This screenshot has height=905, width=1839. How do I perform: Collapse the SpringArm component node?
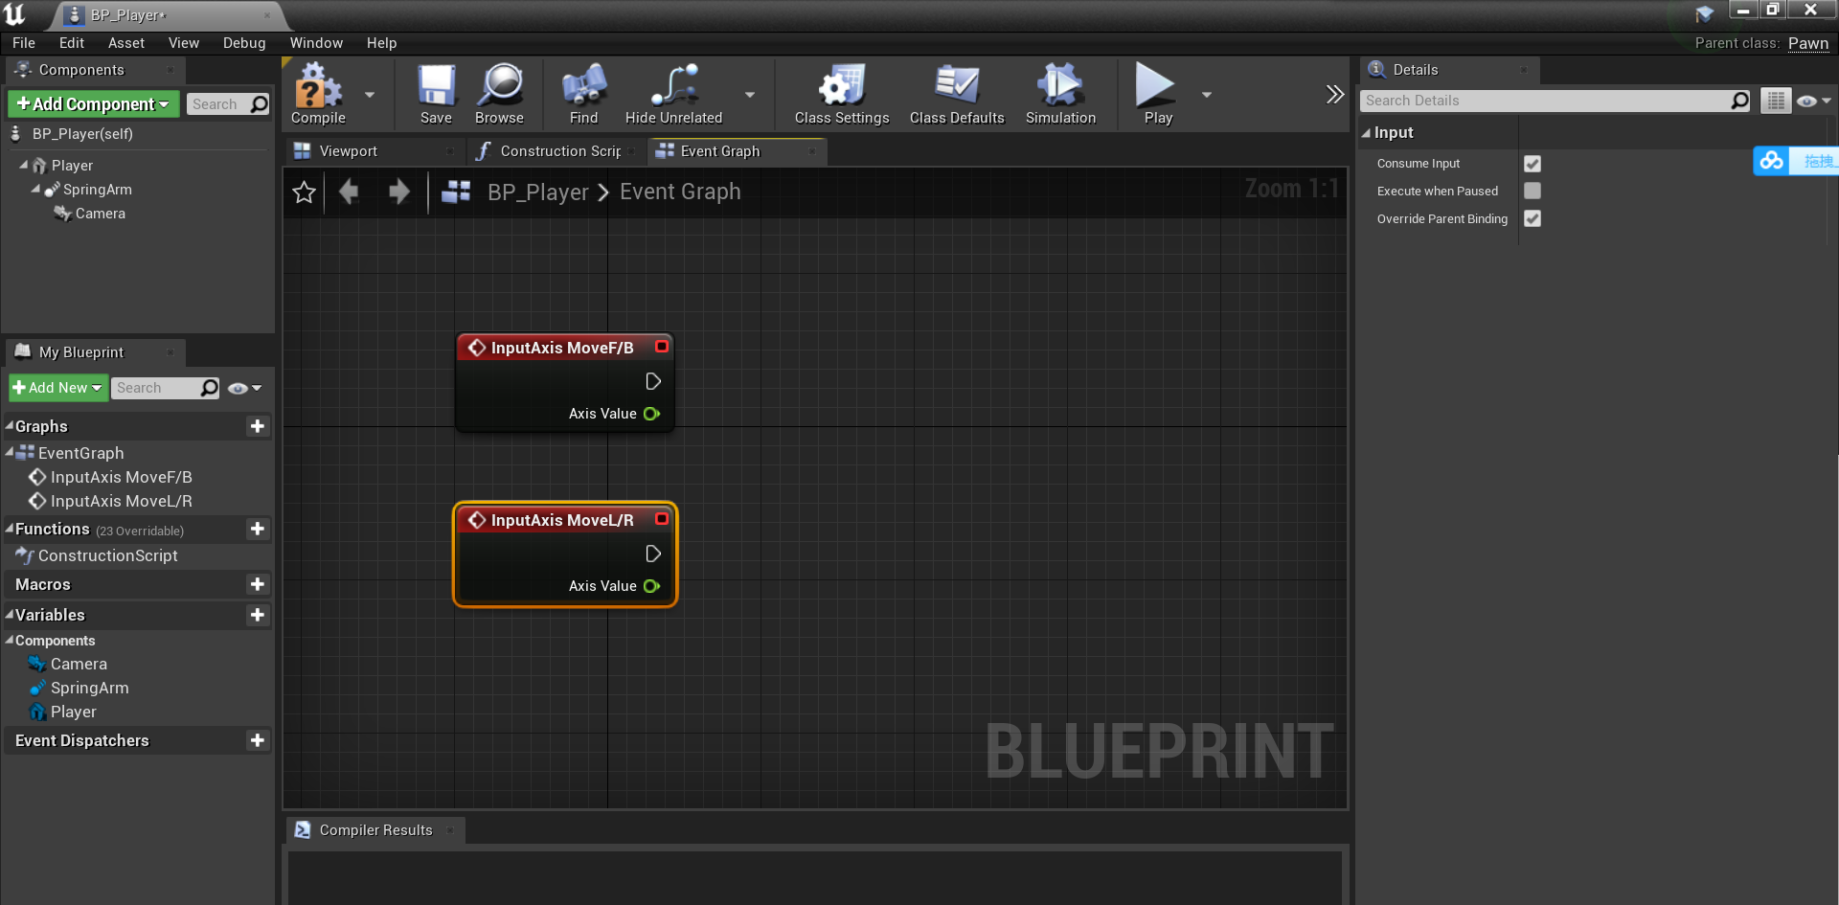[x=35, y=189]
